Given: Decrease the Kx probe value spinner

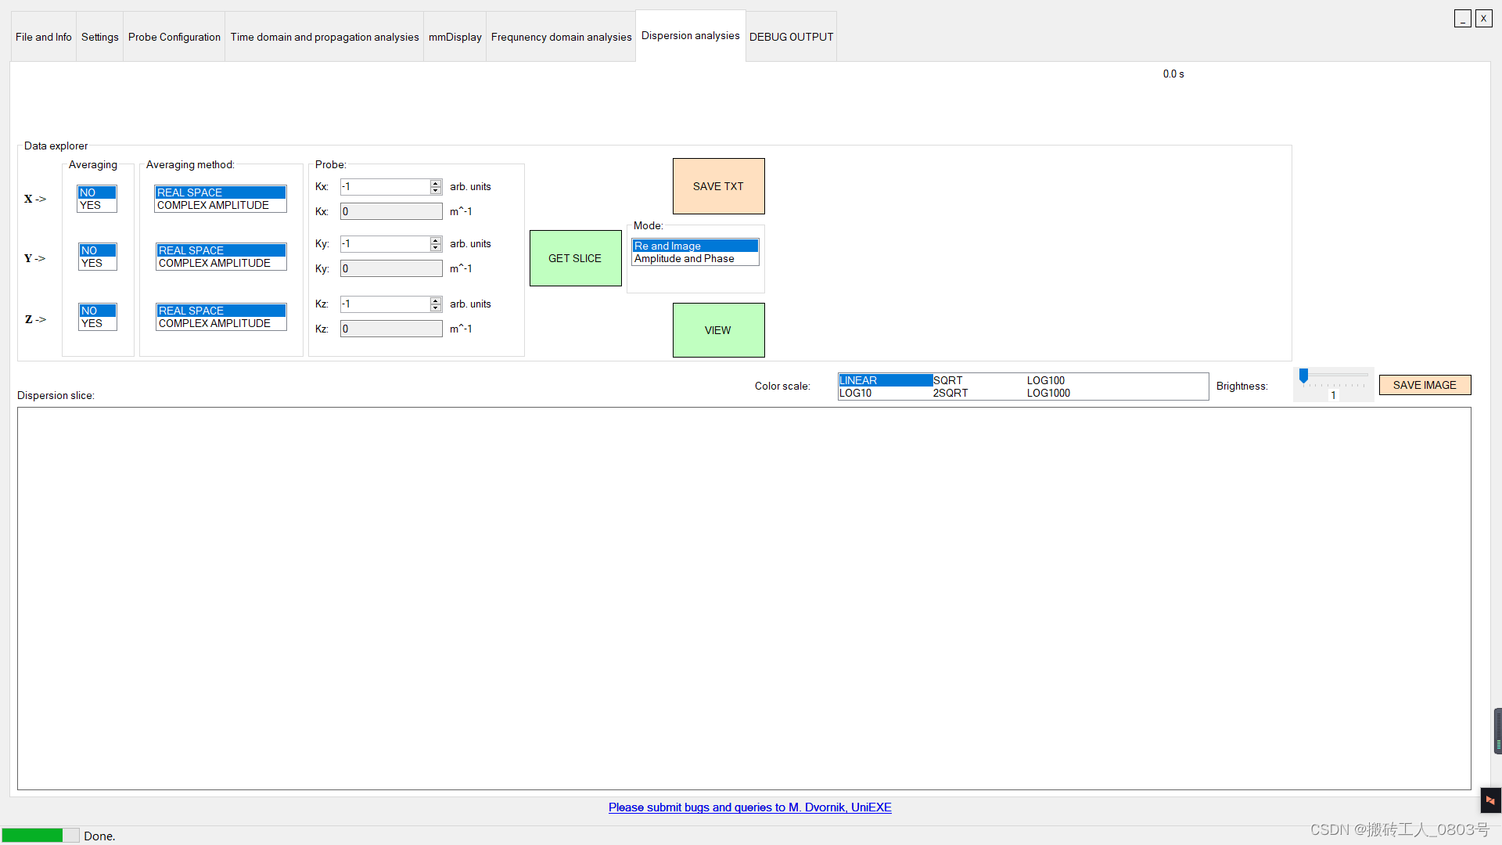Looking at the screenshot, I should click(436, 190).
